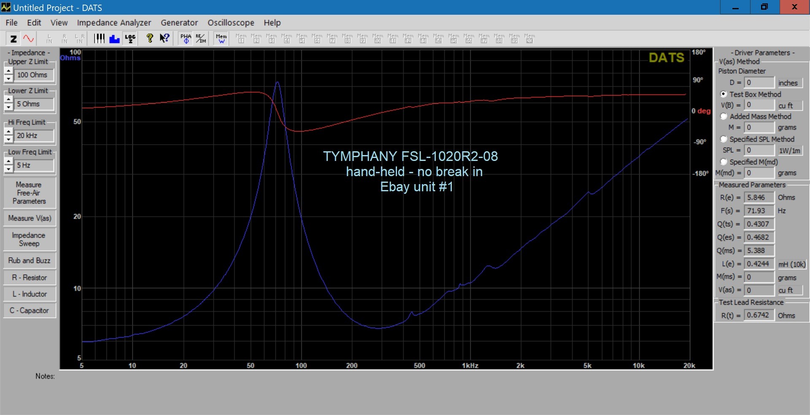
Task: Click the Mem W write memory icon
Action: (x=221, y=39)
